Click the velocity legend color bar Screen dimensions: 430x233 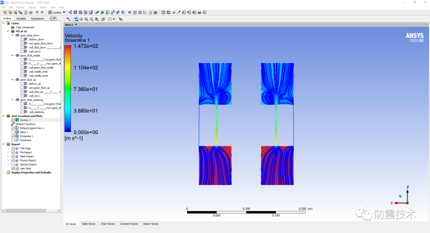pos(68,87)
